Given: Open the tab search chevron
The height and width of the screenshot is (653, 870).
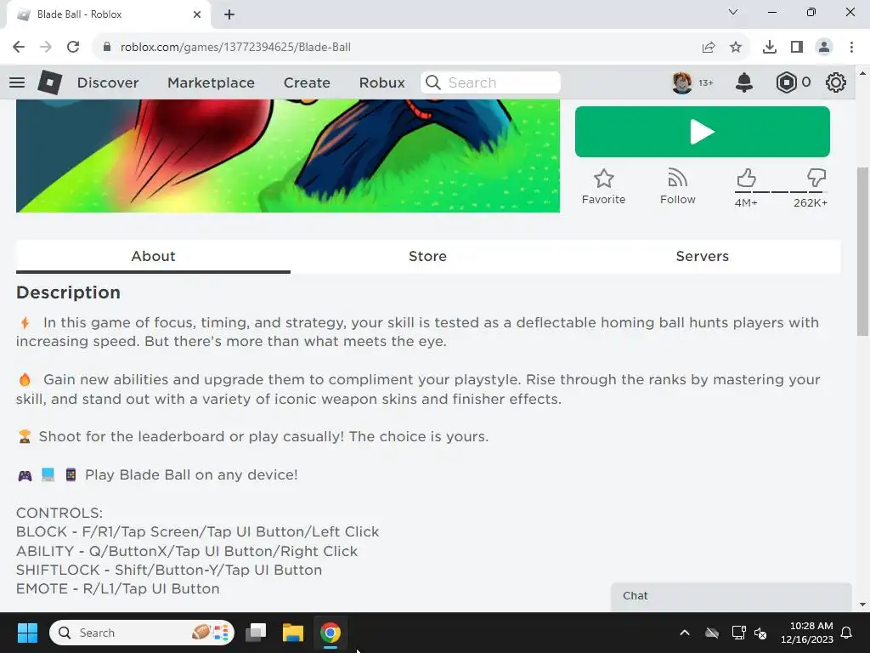Looking at the screenshot, I should (733, 12).
